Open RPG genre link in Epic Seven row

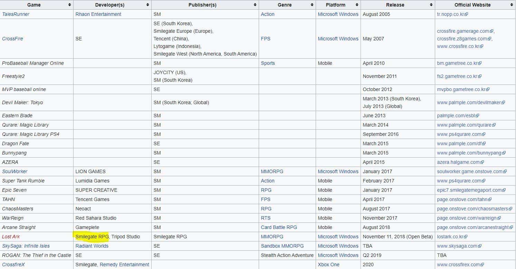pos(266,190)
